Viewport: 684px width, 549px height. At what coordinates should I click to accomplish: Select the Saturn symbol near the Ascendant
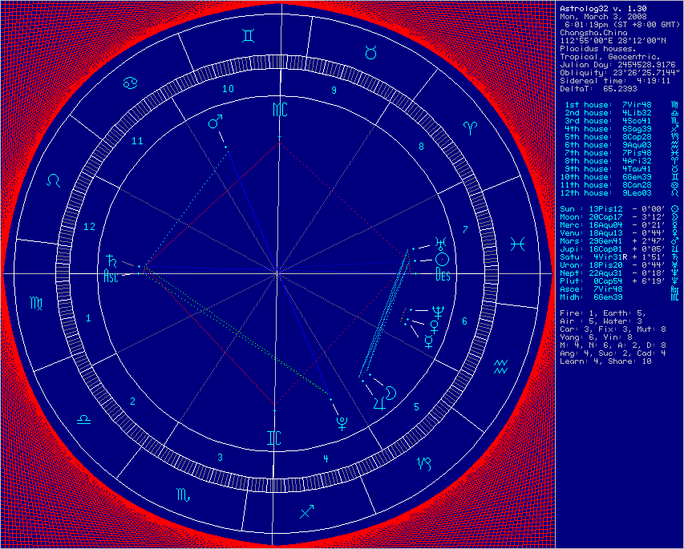pos(108,260)
